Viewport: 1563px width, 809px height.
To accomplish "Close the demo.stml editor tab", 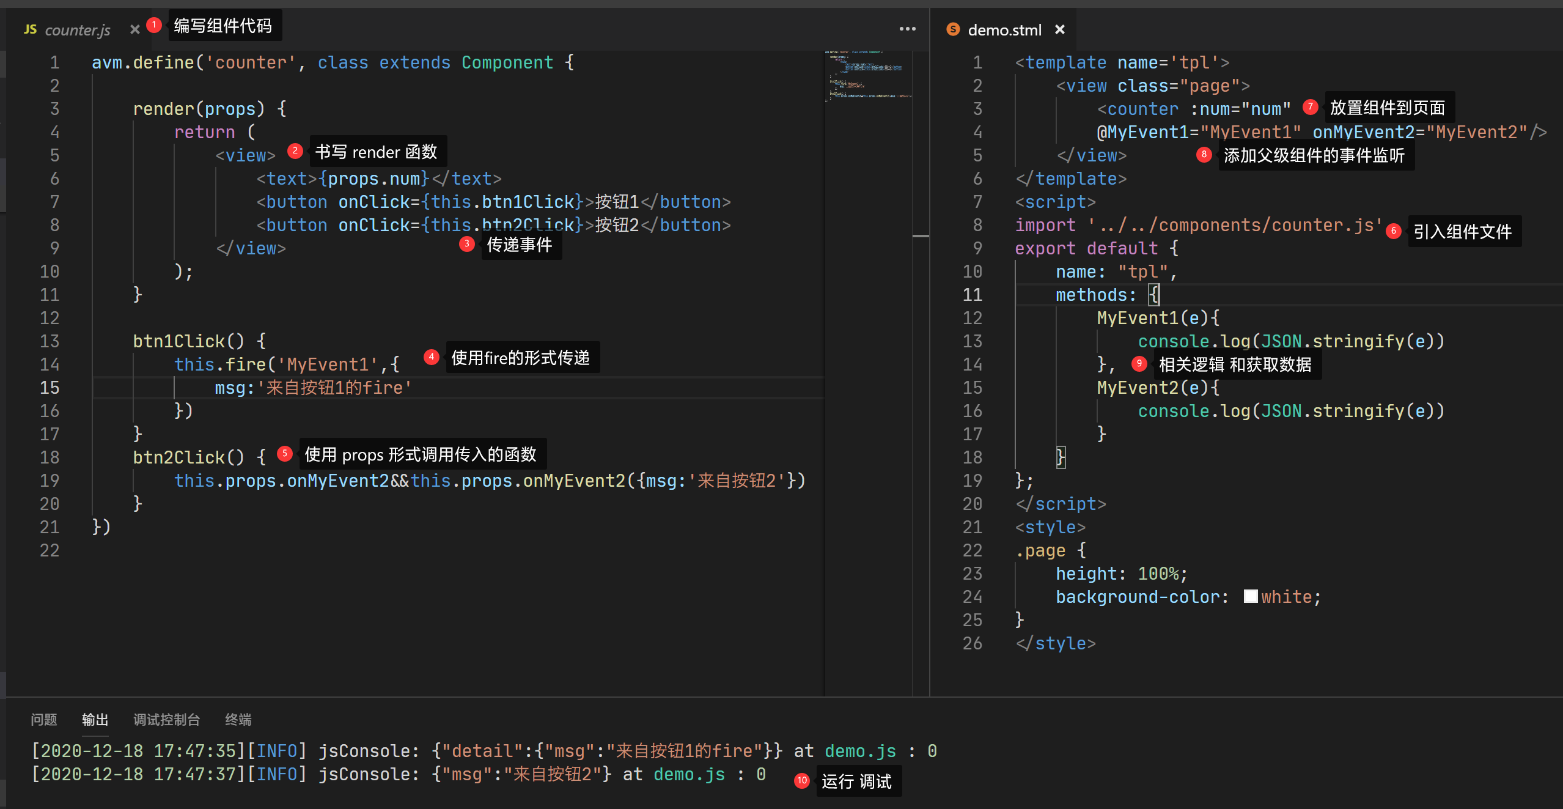I will [x=1060, y=29].
